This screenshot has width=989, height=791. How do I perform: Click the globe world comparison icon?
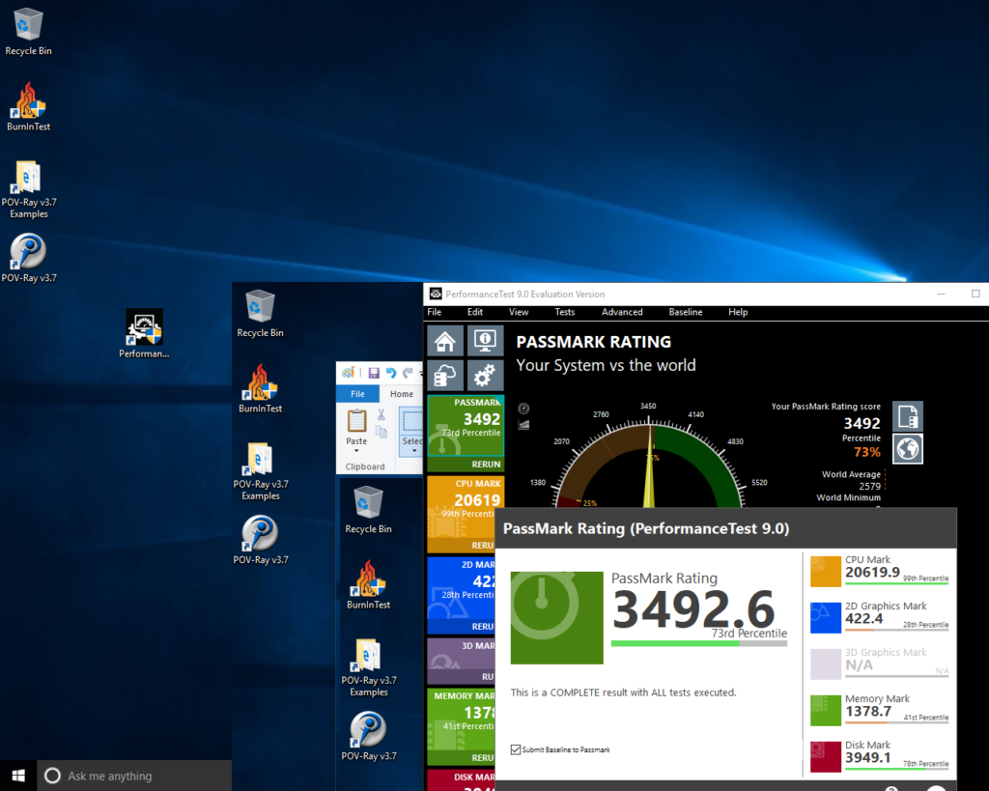(908, 448)
